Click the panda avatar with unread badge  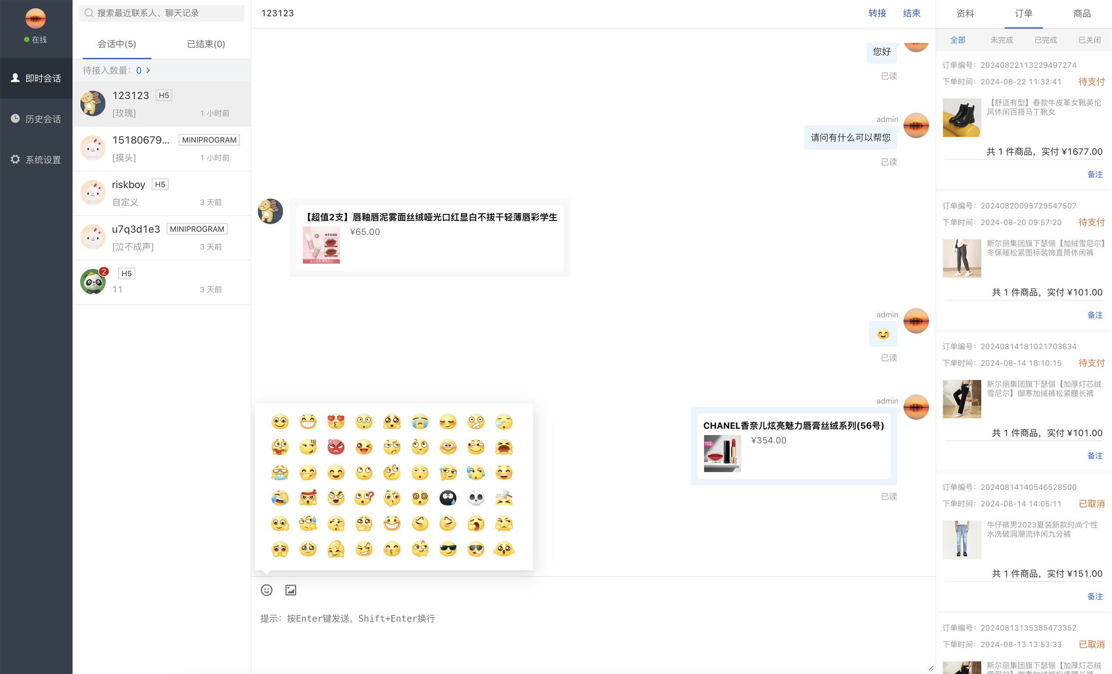[93, 282]
